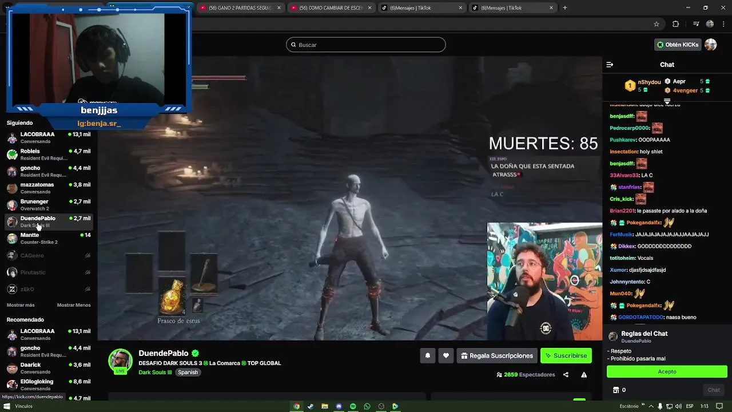The width and height of the screenshot is (732, 412).
Task: Click the Spanish language tag
Action: 188,373
